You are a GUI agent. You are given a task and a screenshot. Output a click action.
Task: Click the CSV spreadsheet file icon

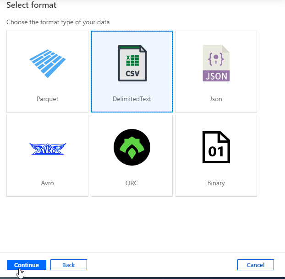point(132,63)
